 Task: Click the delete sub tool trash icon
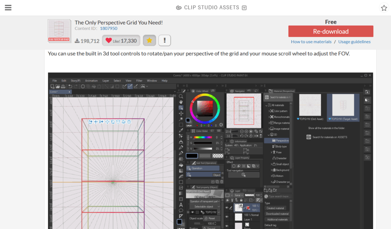tap(222, 182)
